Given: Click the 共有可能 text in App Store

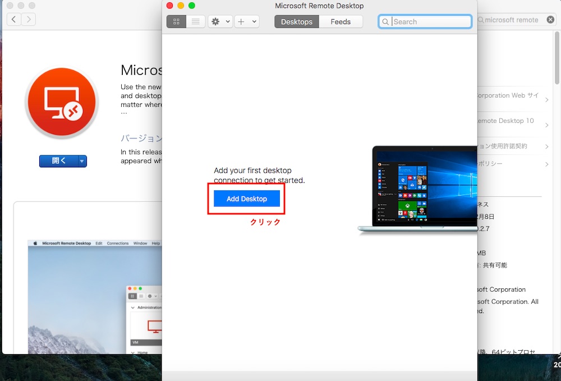Looking at the screenshot, I should click(495, 265).
